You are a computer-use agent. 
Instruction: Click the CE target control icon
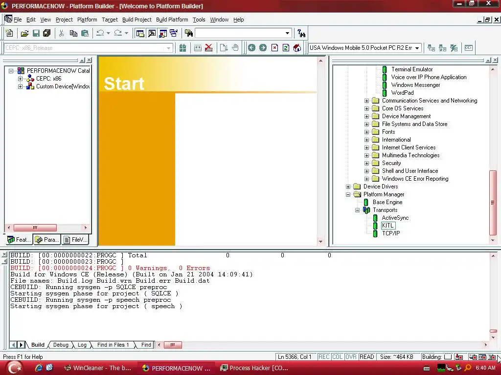pyautogui.click(x=469, y=48)
